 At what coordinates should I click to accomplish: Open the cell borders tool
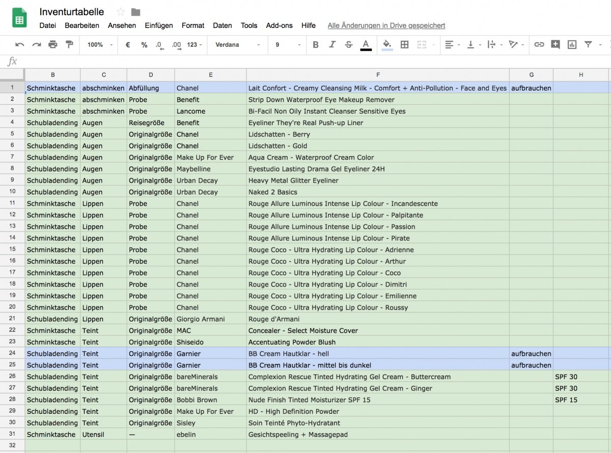point(404,45)
